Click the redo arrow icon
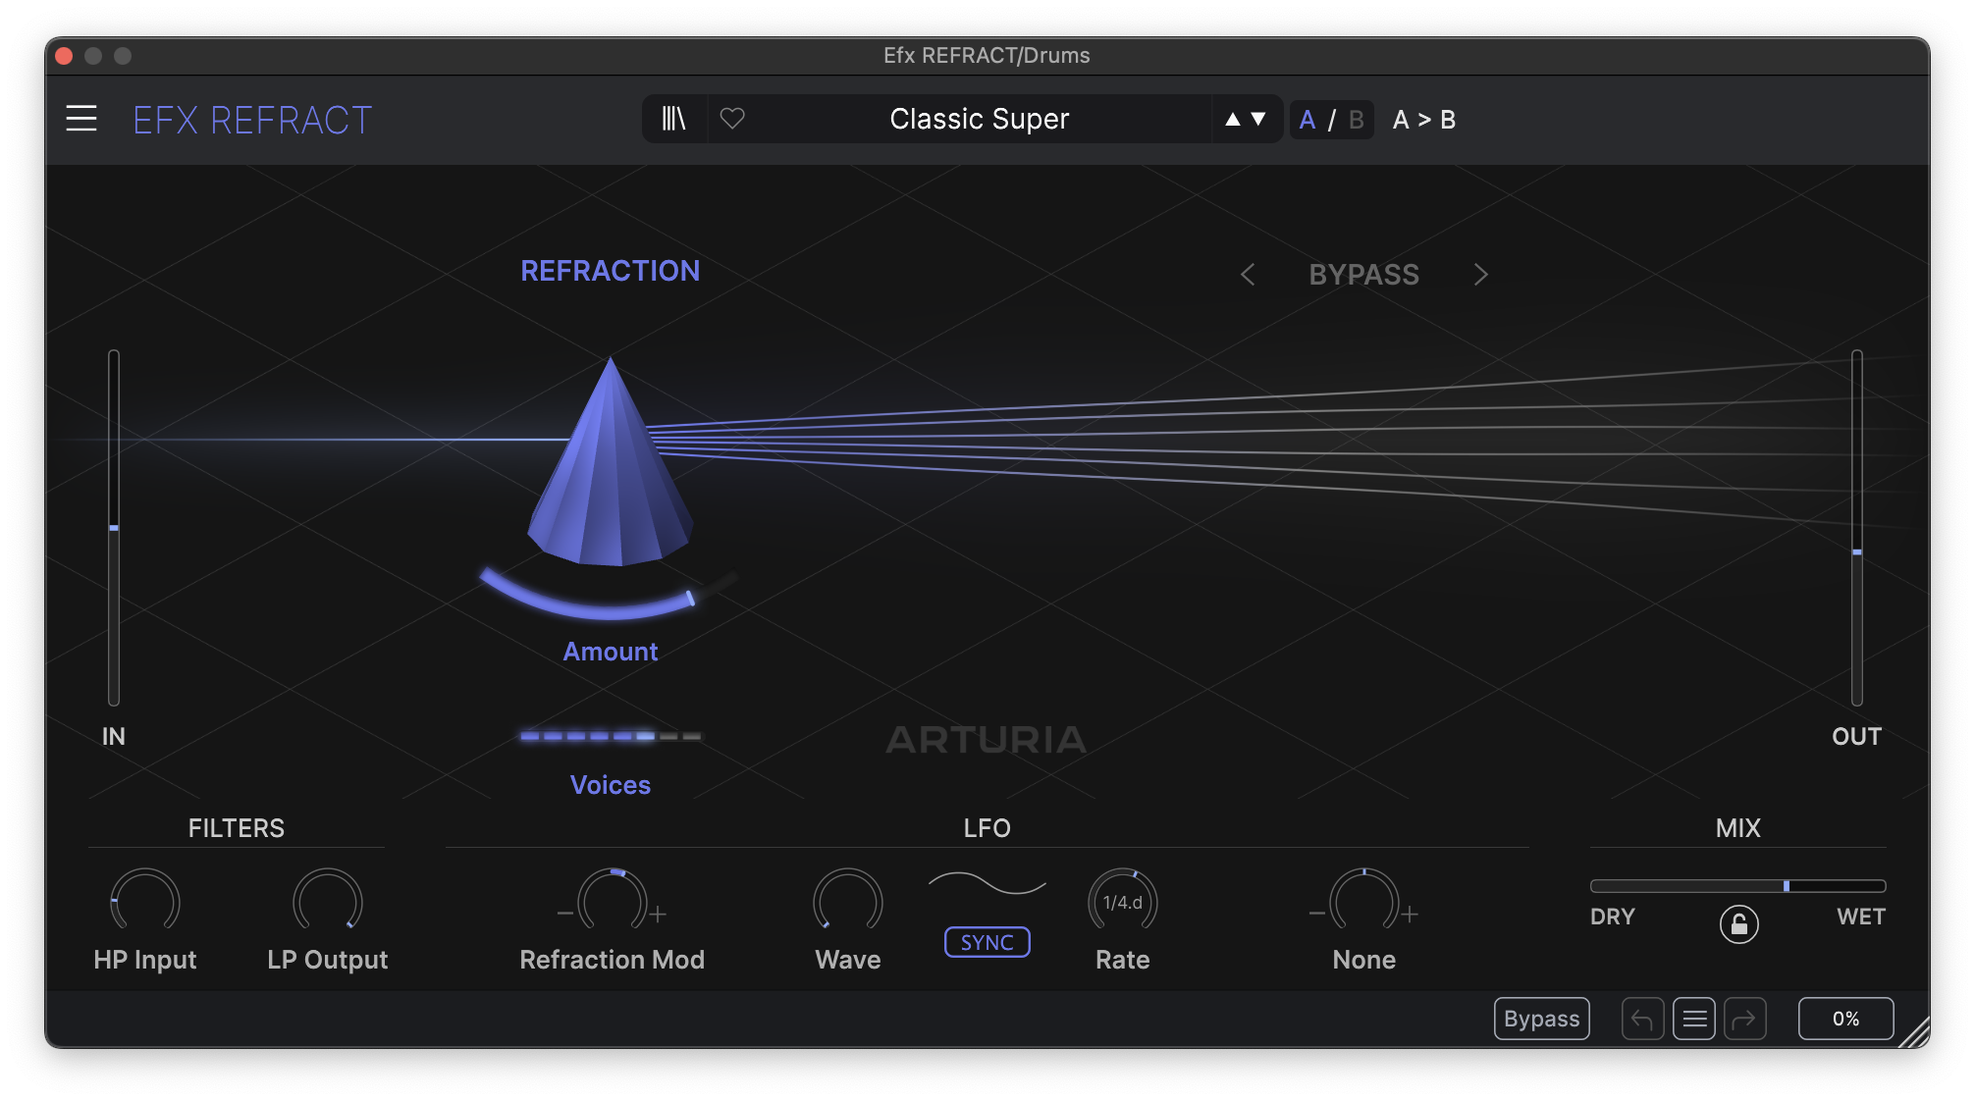The width and height of the screenshot is (1975, 1101). pyautogui.click(x=1745, y=1019)
